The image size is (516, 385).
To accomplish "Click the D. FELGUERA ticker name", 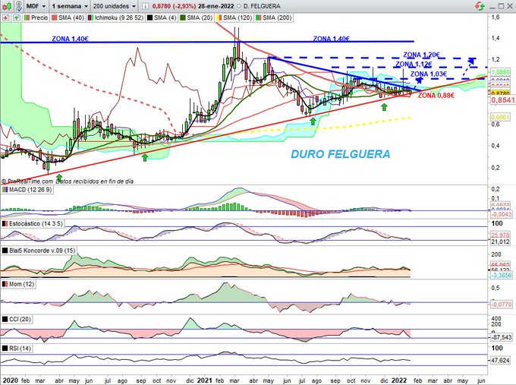I will [261, 6].
